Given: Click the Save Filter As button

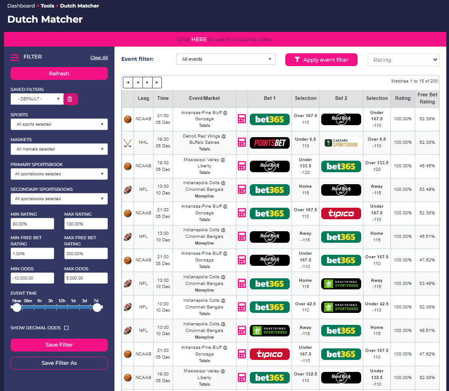Looking at the screenshot, I should tap(59, 363).
